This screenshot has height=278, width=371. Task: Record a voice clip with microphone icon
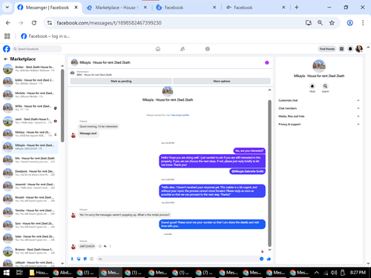[72, 259]
